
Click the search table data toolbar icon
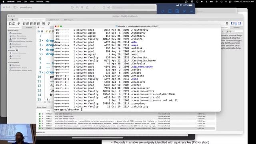click(x=44, y=24)
